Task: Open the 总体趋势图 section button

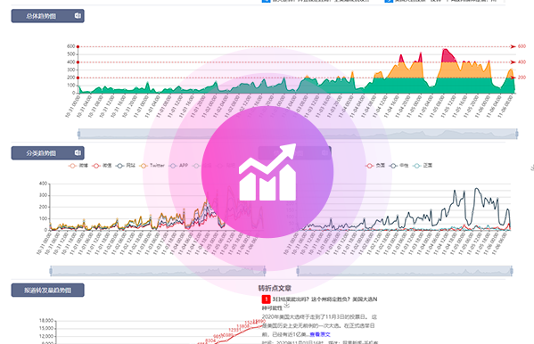Action: tap(47, 16)
